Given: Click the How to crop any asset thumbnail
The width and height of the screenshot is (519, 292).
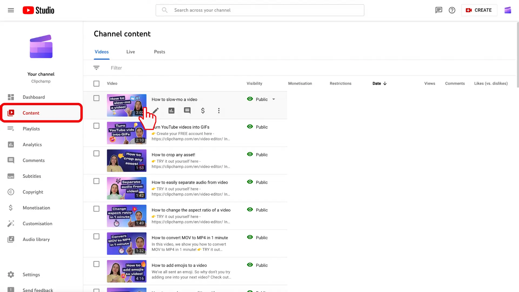Looking at the screenshot, I should 127,160.
